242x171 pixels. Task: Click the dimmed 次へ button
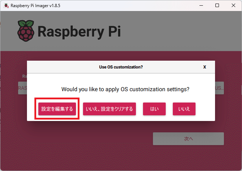click(188, 139)
